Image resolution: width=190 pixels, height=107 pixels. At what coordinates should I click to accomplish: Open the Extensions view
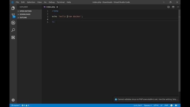coord(13,37)
